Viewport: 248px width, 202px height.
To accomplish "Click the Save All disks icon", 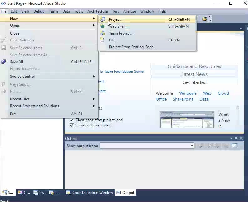I will coord(3,61).
